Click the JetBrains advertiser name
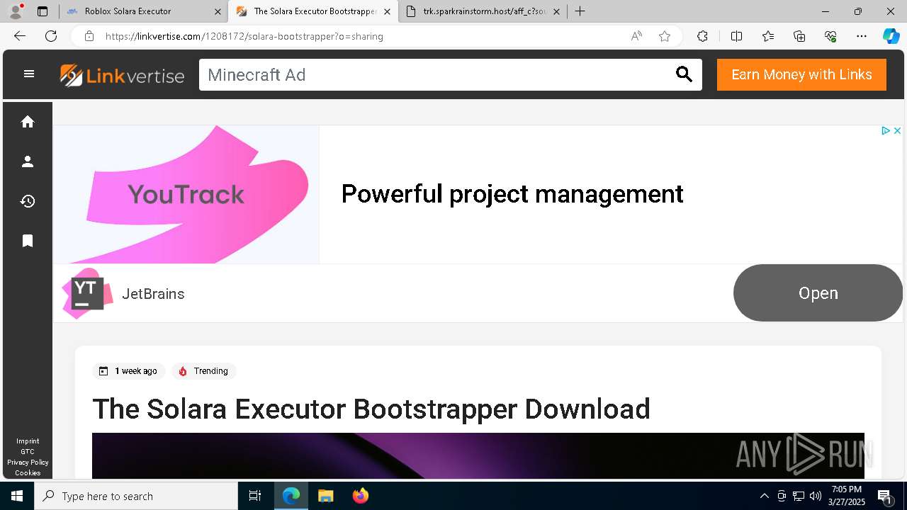 click(153, 294)
